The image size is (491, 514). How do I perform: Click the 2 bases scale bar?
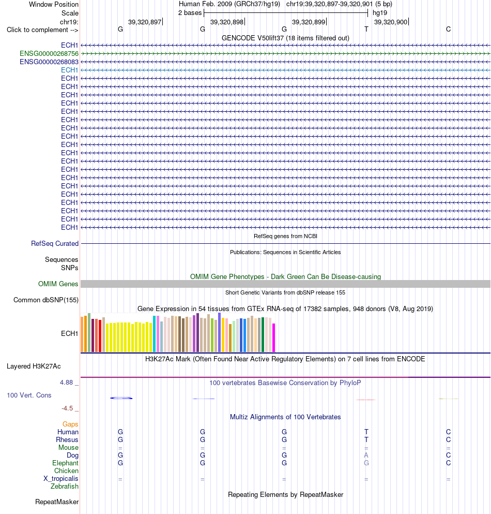pos(286,13)
